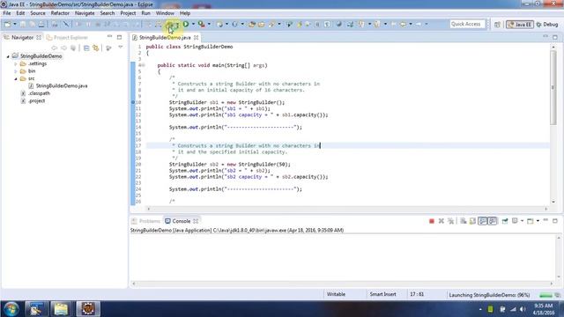Screen dimensions: 564x317
Task: Toggle Show Console on standard output change
Action: [x=483, y=221]
